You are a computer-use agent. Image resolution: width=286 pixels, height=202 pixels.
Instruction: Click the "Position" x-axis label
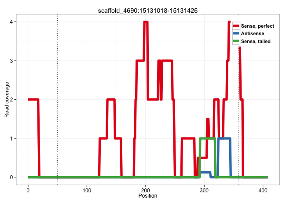[x=148, y=196]
